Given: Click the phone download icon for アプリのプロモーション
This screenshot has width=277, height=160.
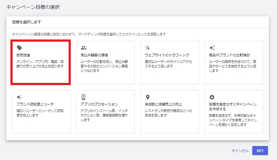Looking at the screenshot, I should coord(83,97).
